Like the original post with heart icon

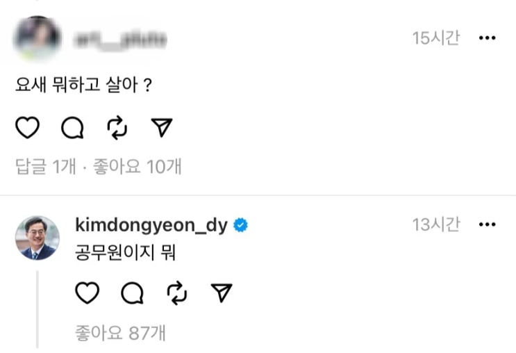click(x=28, y=127)
